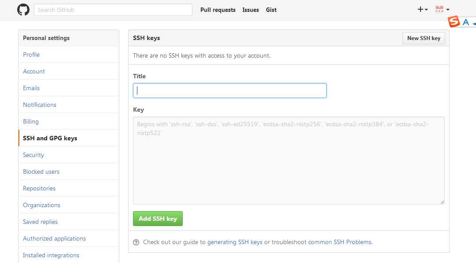
Task: Click the Sogou input method S icon
Action: (454, 22)
